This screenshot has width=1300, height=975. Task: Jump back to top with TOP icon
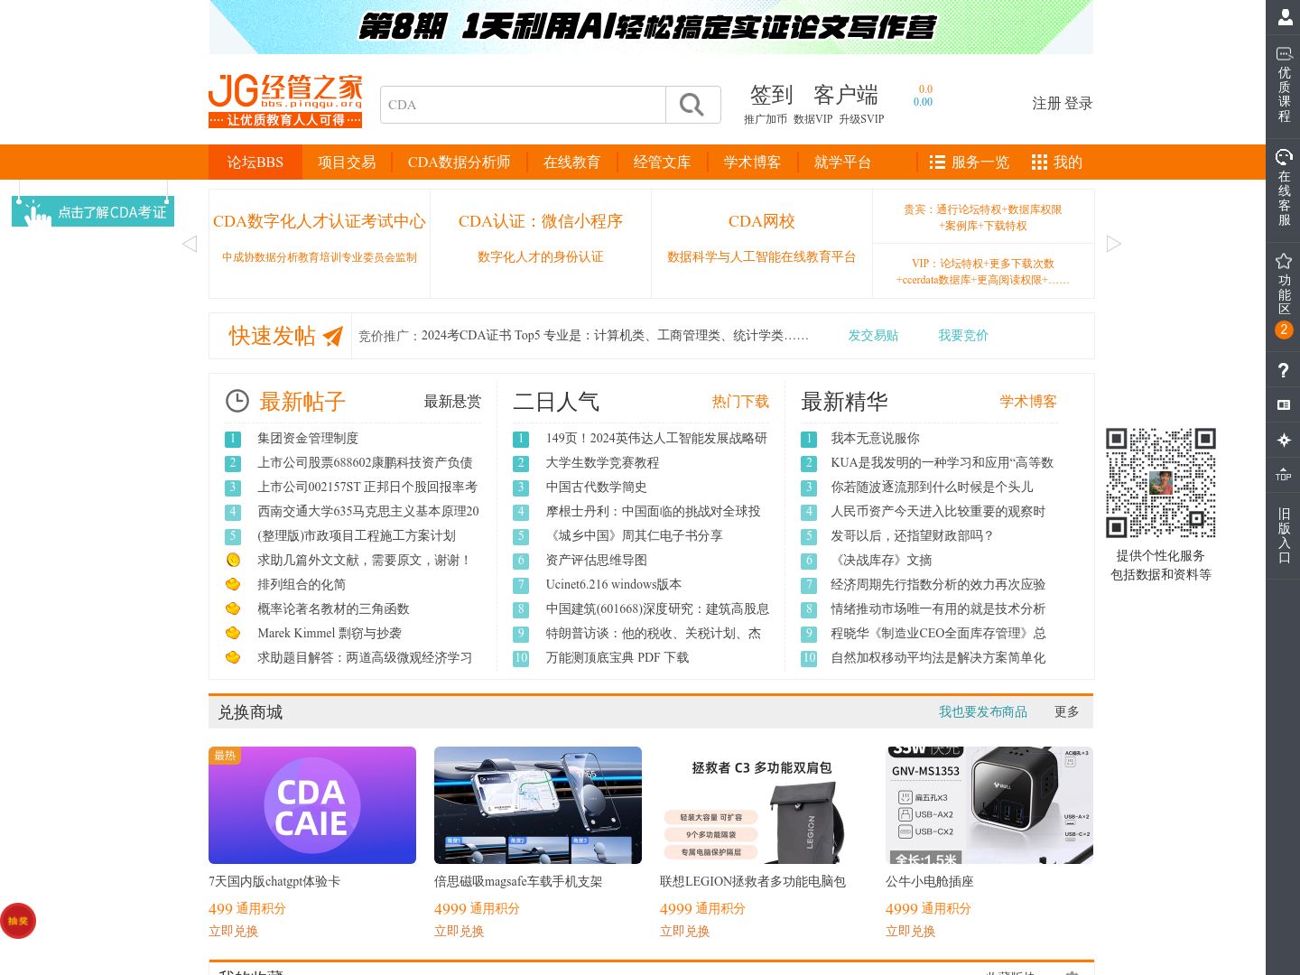[x=1284, y=474]
